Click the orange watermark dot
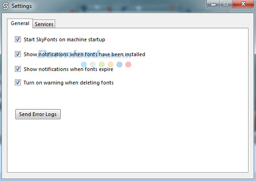The height and width of the screenshot is (181, 256). (x=110, y=65)
